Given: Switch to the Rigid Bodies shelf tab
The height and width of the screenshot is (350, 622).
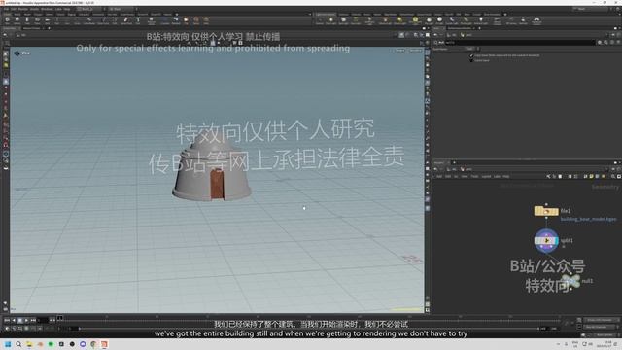Looking at the screenshot, I should (391, 15).
